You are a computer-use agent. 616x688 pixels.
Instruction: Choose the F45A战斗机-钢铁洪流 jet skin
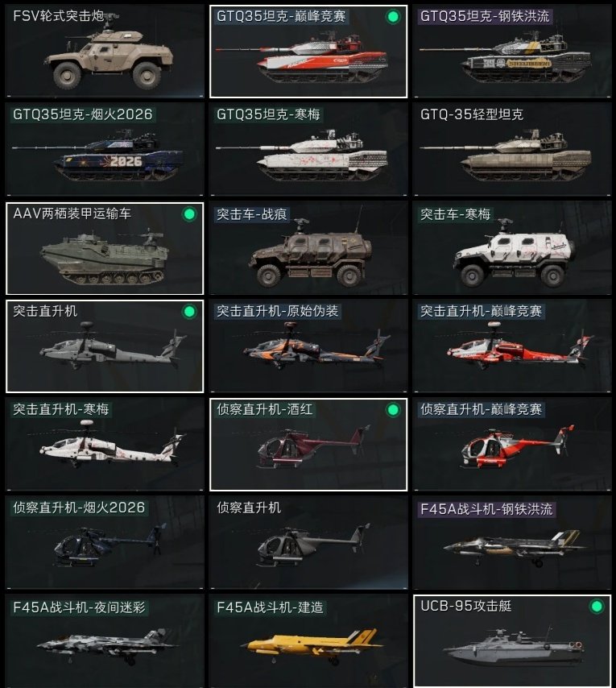pyautogui.click(x=512, y=543)
